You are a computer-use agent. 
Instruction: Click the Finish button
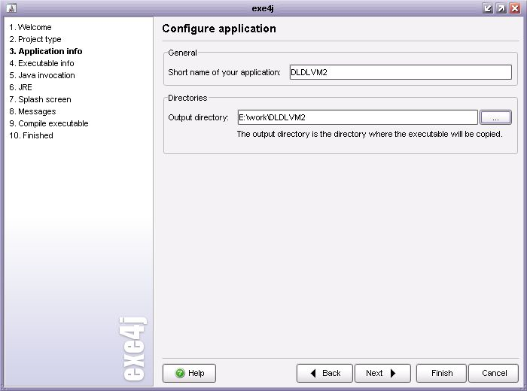click(x=442, y=373)
